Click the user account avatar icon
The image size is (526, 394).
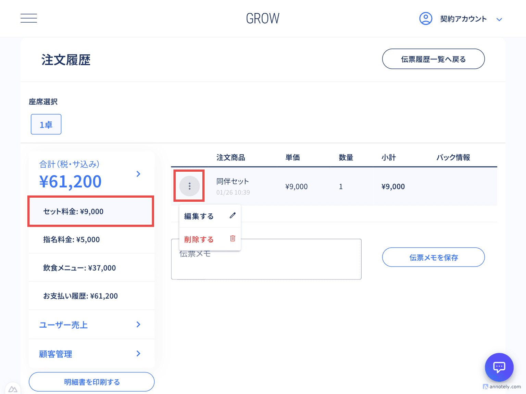point(426,18)
